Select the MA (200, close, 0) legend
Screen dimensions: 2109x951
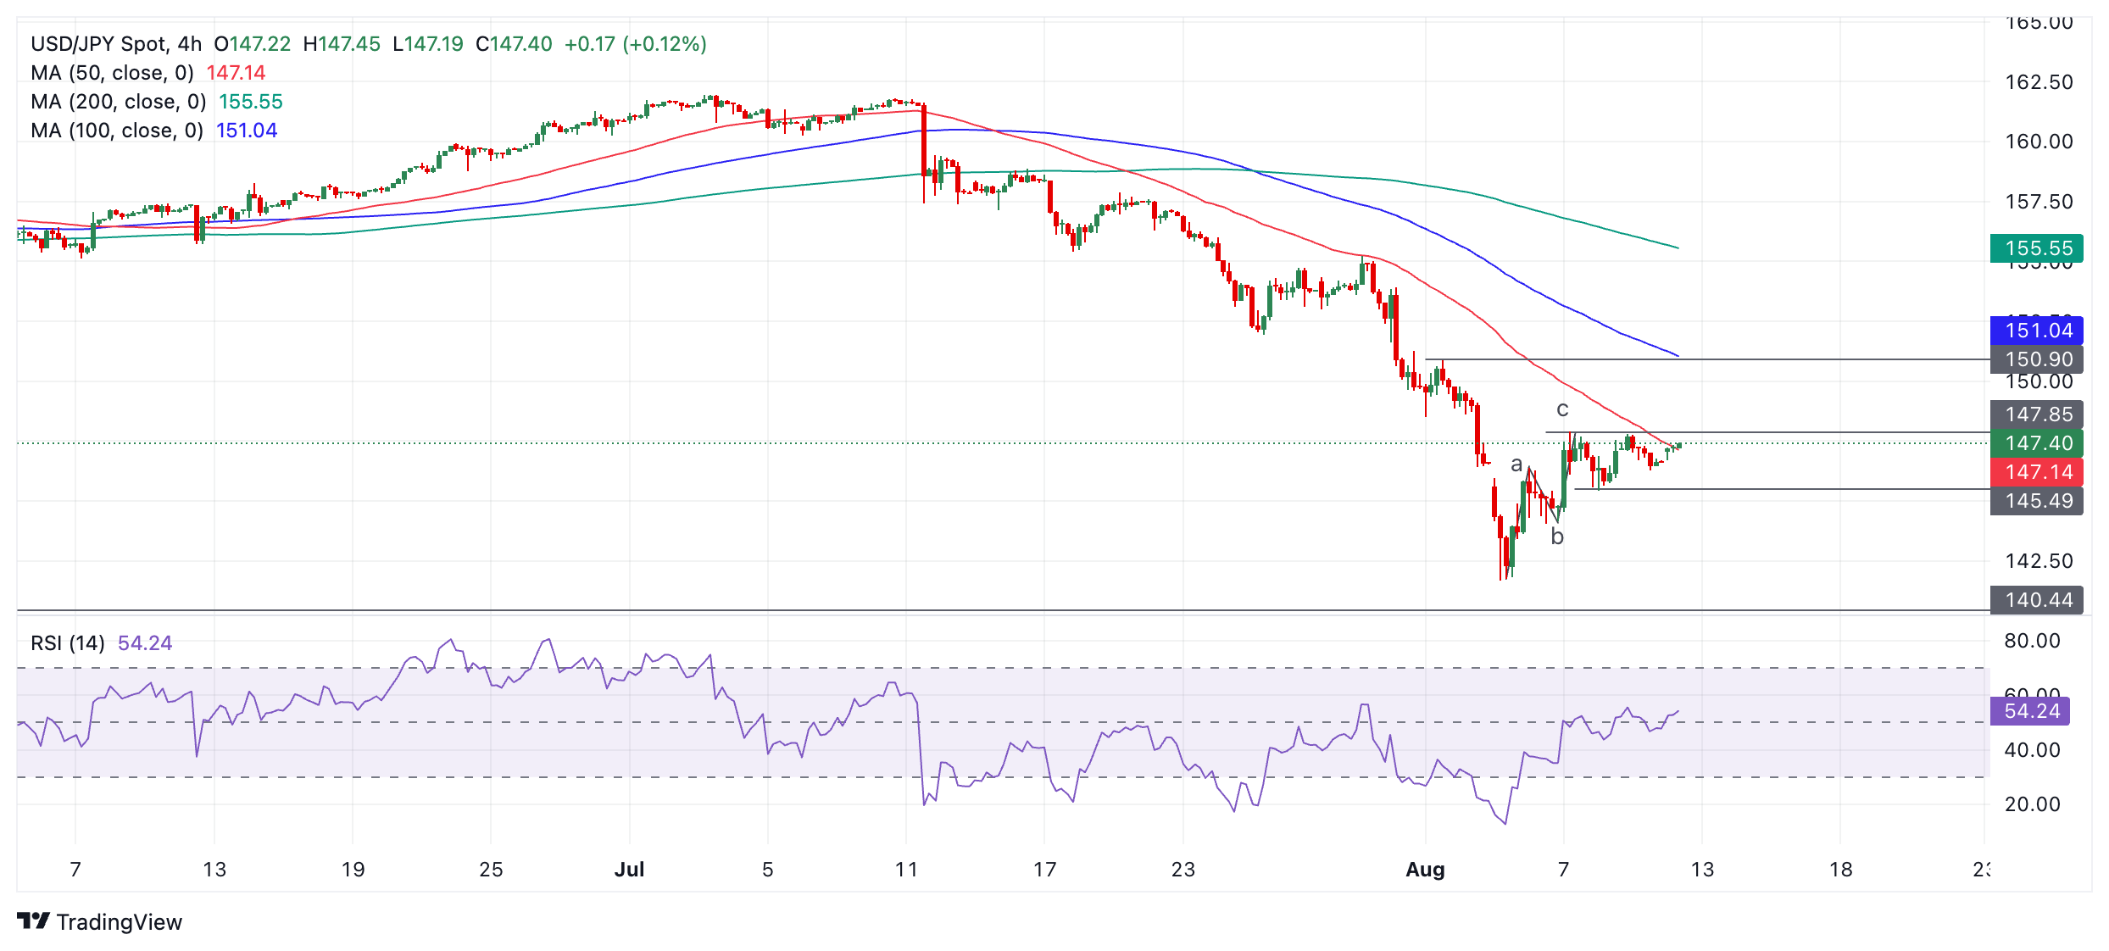pyautogui.click(x=119, y=102)
